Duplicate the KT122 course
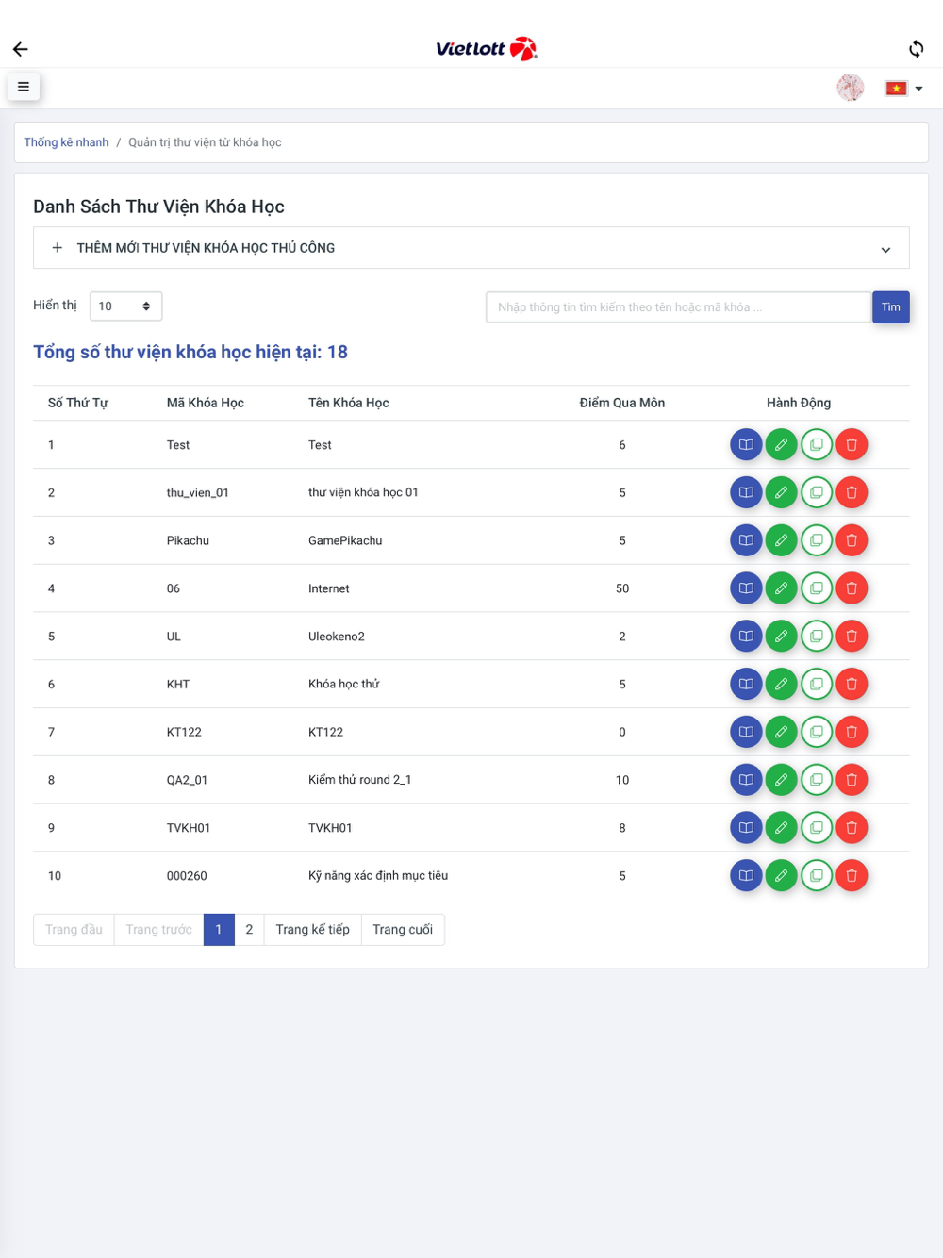Image resolution: width=943 pixels, height=1258 pixels. (x=817, y=732)
